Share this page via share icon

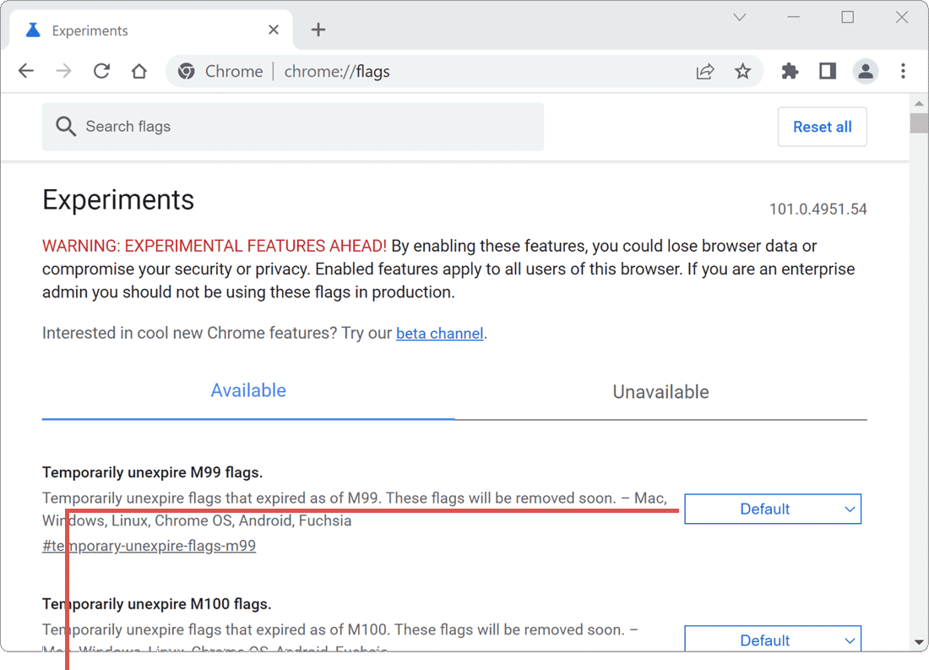tap(705, 71)
